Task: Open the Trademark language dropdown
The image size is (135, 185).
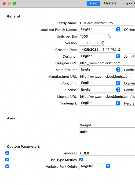Action: point(100,103)
